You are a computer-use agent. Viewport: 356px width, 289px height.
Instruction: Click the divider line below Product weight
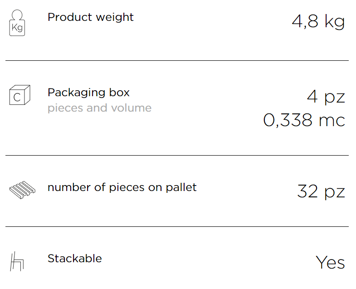tap(177, 61)
